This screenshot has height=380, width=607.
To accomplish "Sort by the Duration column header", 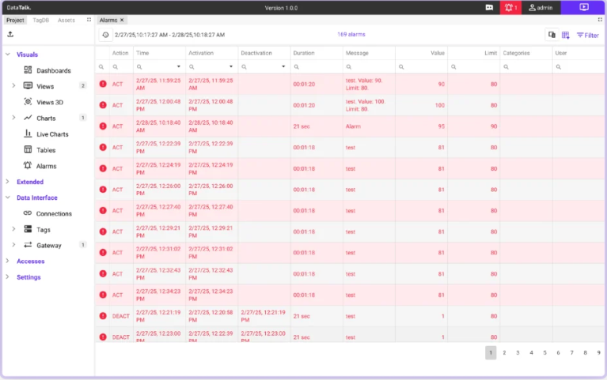I will point(304,53).
